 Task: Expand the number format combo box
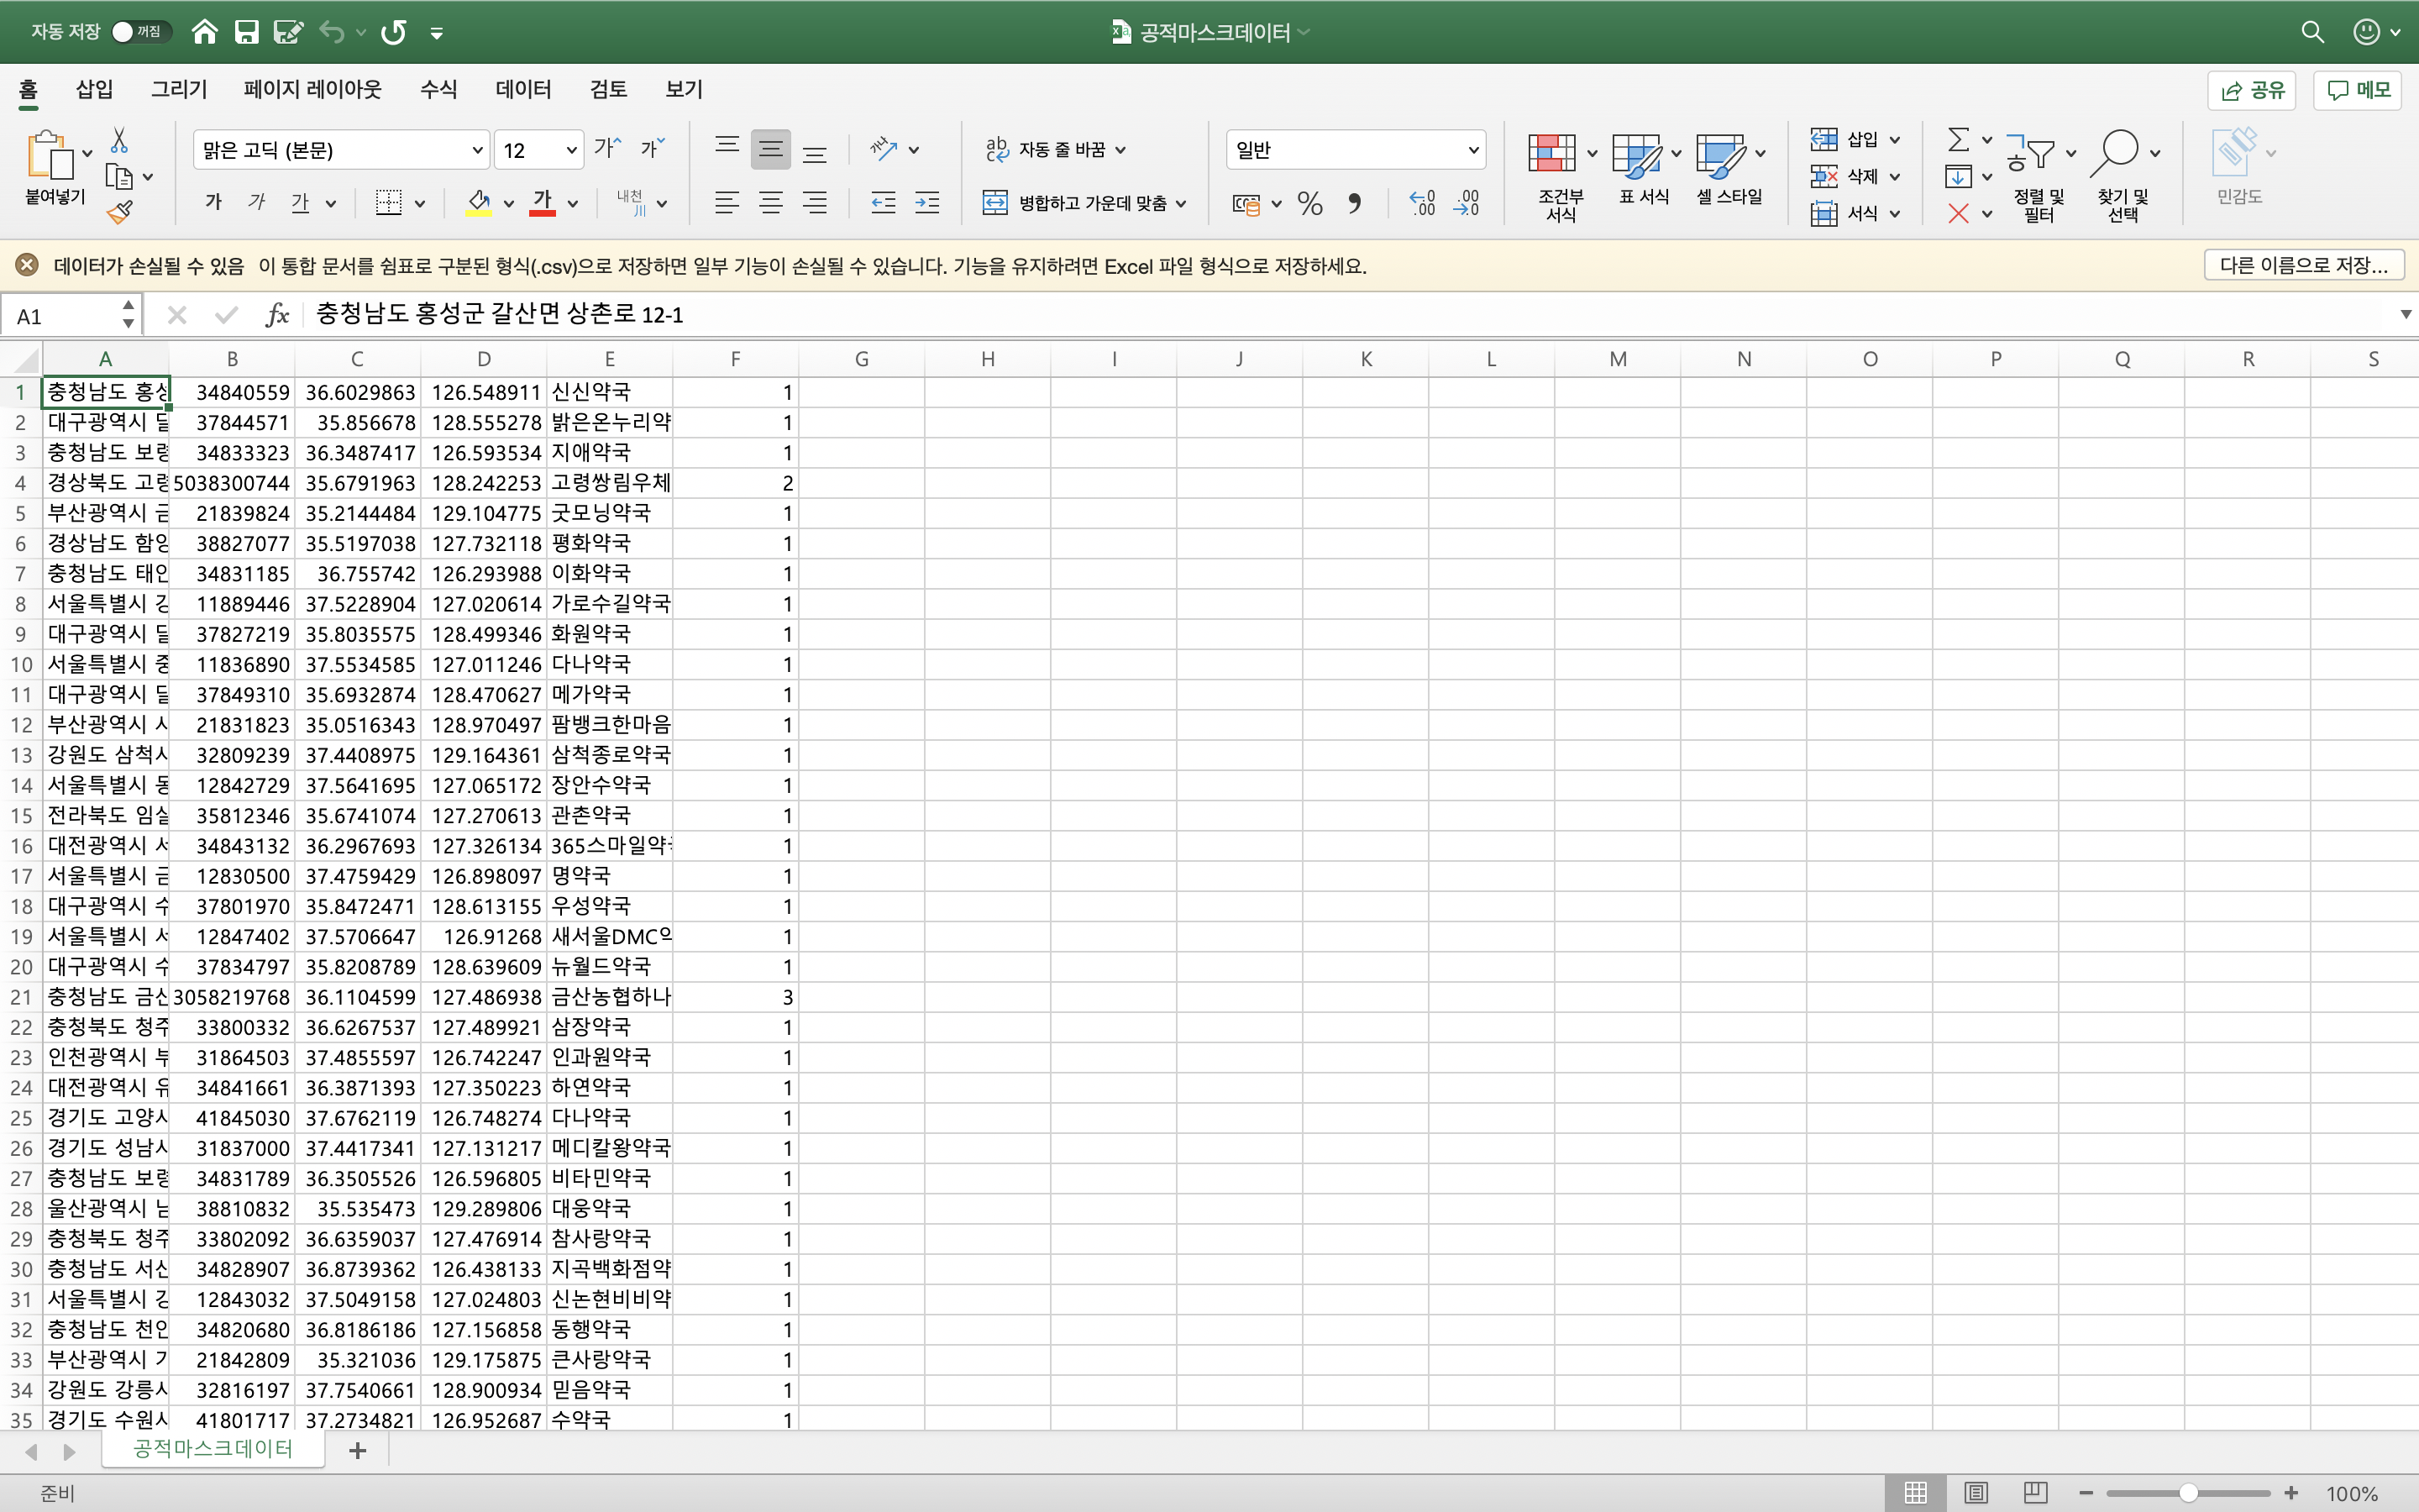point(1472,150)
